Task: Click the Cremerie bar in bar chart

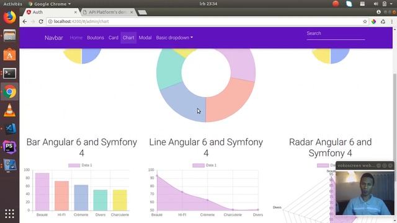Action: pyautogui.click(x=81, y=198)
